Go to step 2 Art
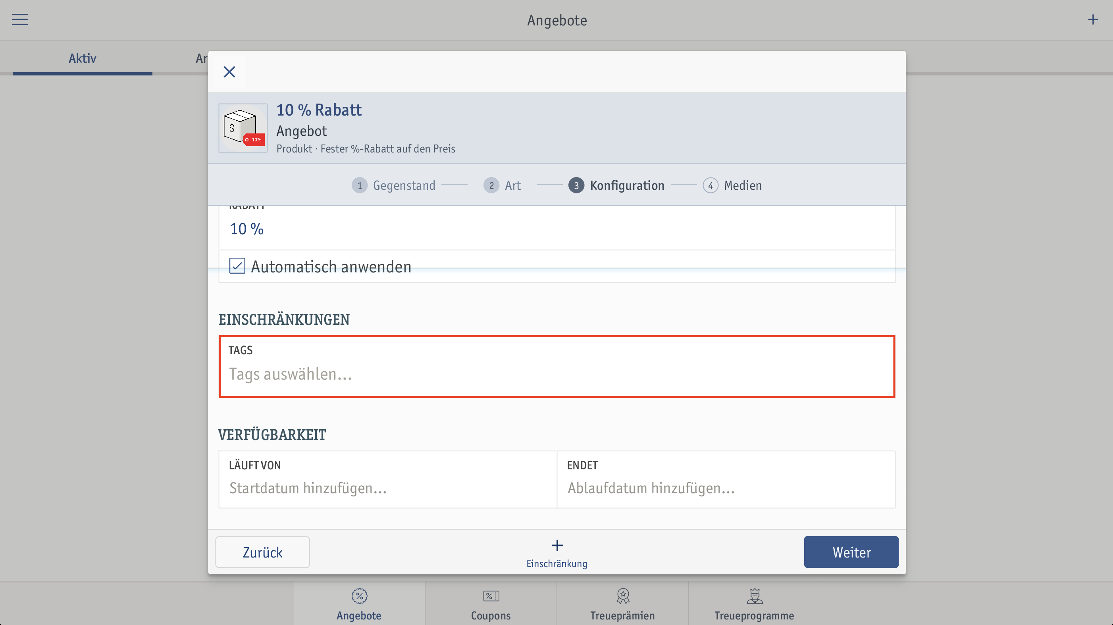The width and height of the screenshot is (1113, 625). (x=502, y=185)
